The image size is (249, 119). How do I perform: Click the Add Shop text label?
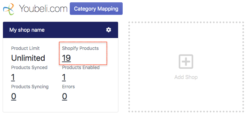tap(186, 77)
